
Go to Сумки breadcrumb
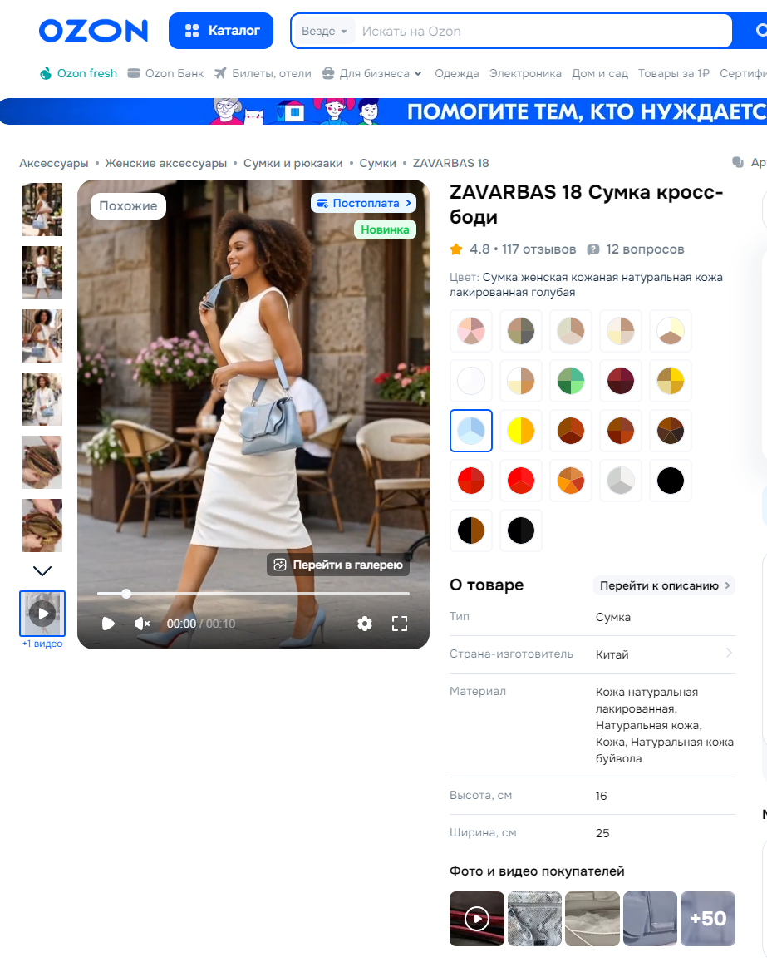pos(377,163)
